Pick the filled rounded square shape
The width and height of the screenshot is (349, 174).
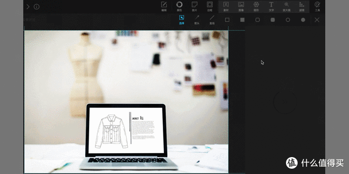pos(272,20)
